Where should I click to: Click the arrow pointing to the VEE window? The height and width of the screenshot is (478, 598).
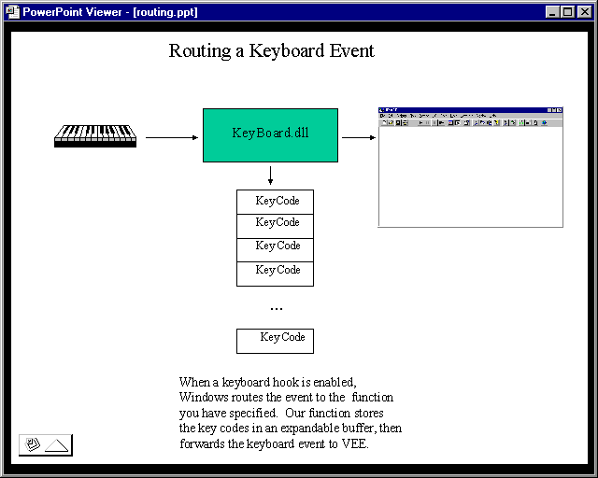(357, 137)
